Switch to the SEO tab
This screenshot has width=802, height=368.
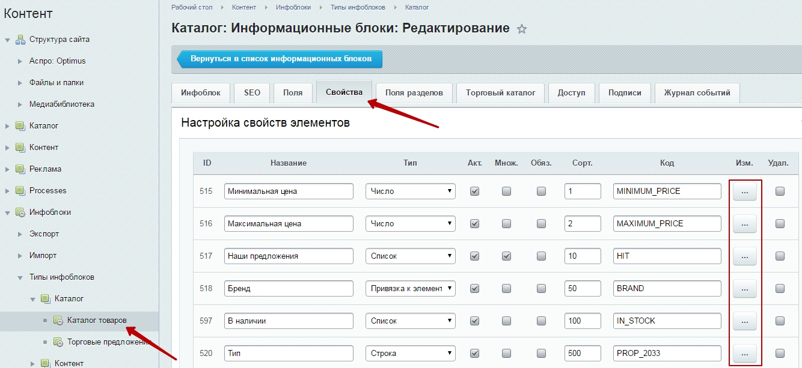252,93
